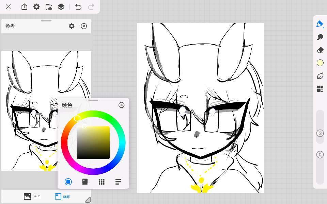Select the 画布 reference tab
The width and height of the screenshot is (327, 204).
click(x=63, y=197)
